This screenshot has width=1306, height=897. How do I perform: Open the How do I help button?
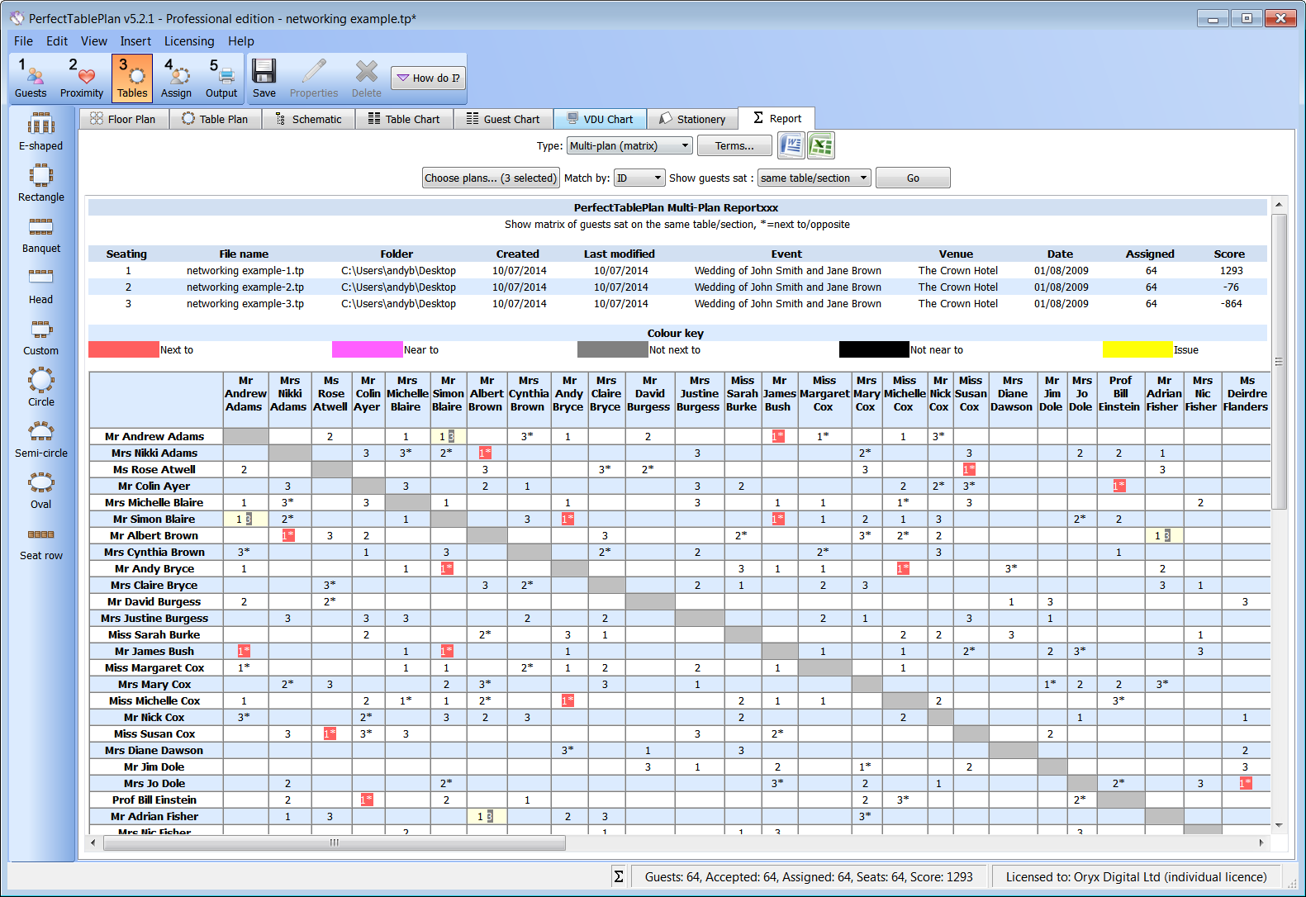(428, 78)
